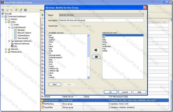Screen dimensions: 173x112
Task: Click the New button
Action: (x=55, y=84)
